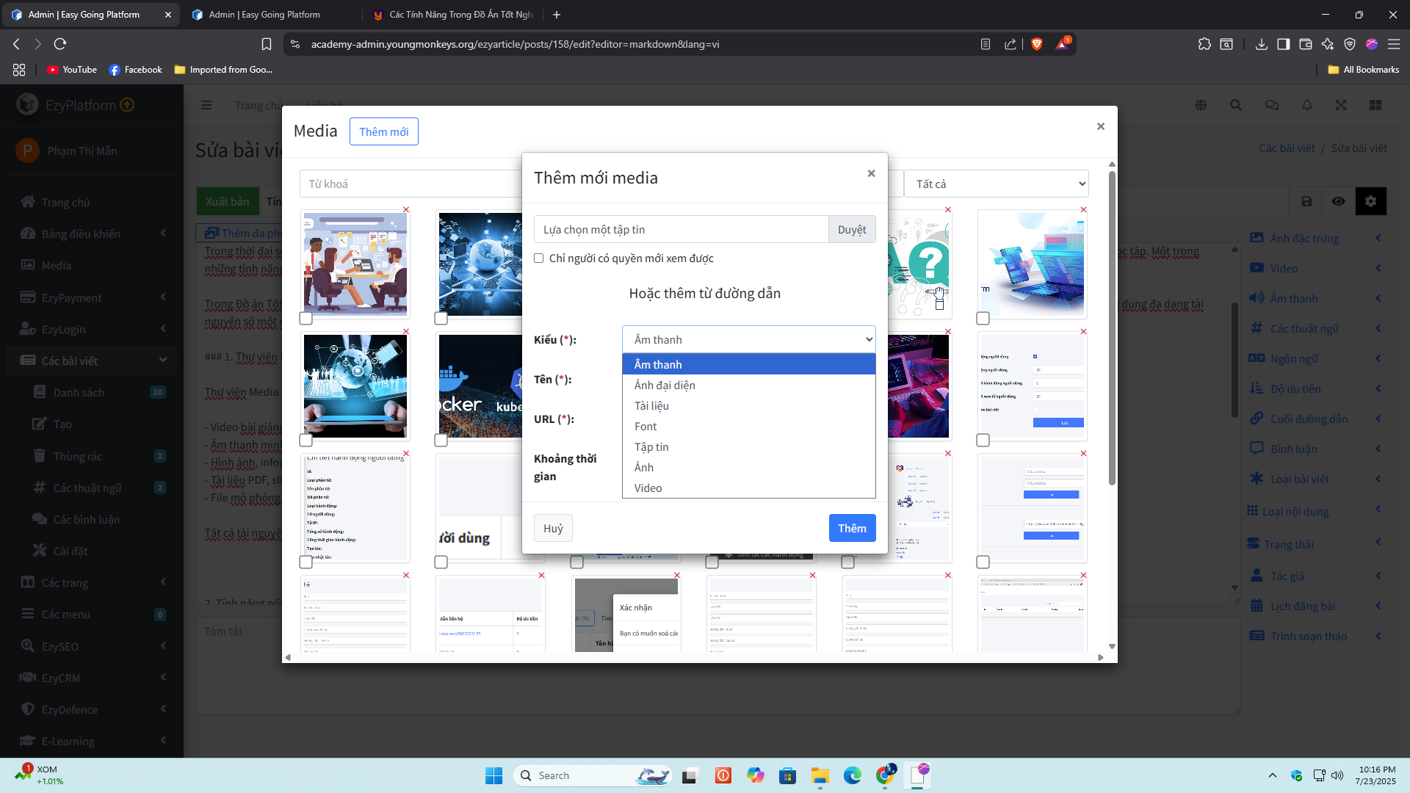Viewport: 1410px width, 793px height.
Task: Tick checkbox under the 'ời dùng' screenshot thumbnail
Action: [x=441, y=562]
